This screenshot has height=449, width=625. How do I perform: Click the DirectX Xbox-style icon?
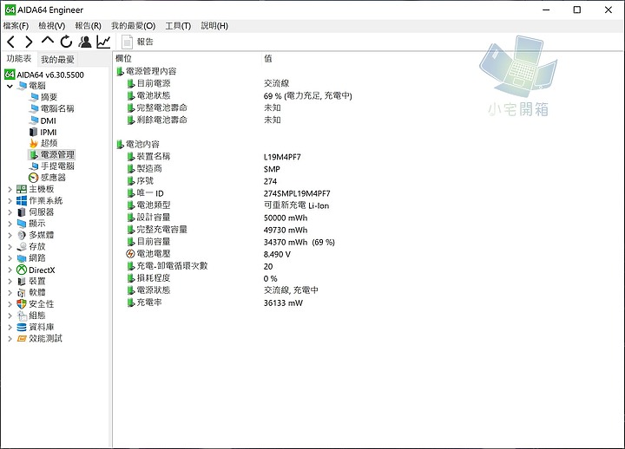[22, 270]
